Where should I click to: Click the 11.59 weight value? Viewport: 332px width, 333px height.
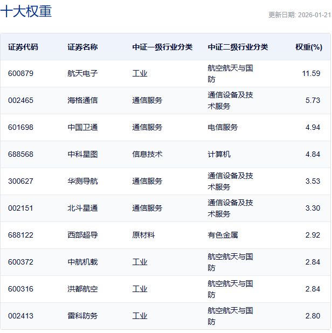[311, 74]
